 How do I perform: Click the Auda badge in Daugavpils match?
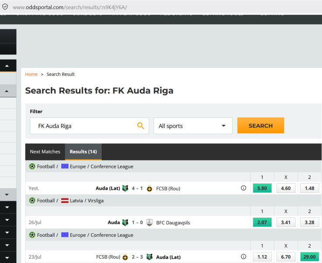tap(125, 222)
